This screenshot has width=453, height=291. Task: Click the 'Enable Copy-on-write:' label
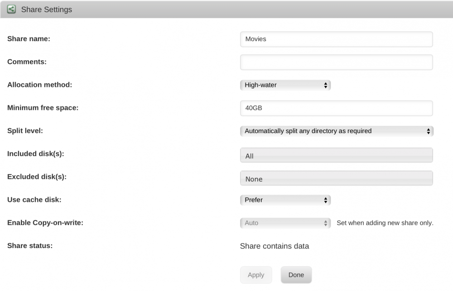(45, 223)
